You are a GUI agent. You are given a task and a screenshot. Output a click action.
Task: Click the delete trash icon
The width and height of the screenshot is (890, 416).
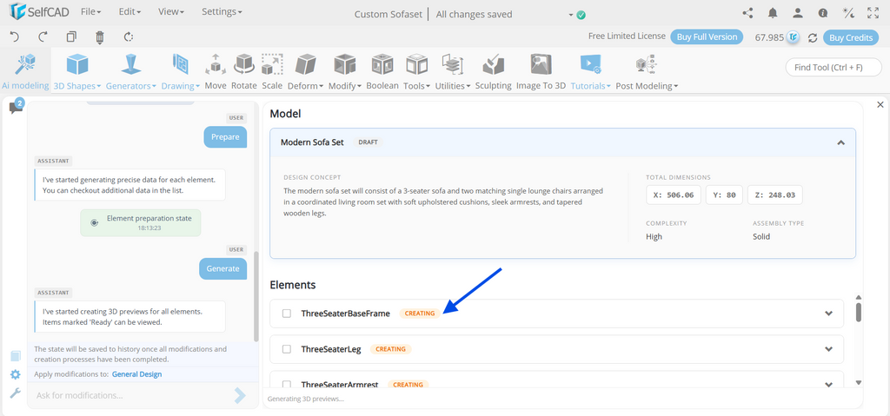click(x=100, y=37)
